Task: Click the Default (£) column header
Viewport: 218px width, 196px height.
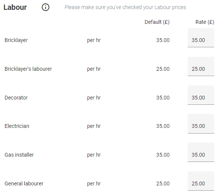Action: 157,22
